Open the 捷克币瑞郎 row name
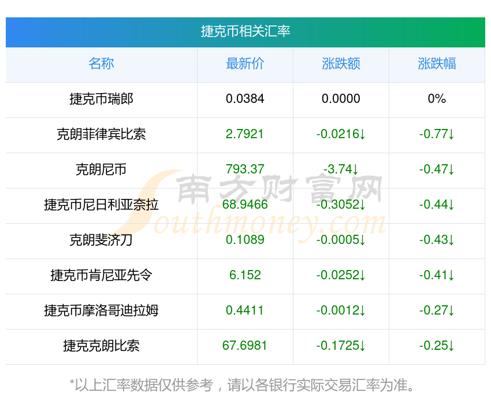Screen dimensions: 491x403 click(101, 99)
